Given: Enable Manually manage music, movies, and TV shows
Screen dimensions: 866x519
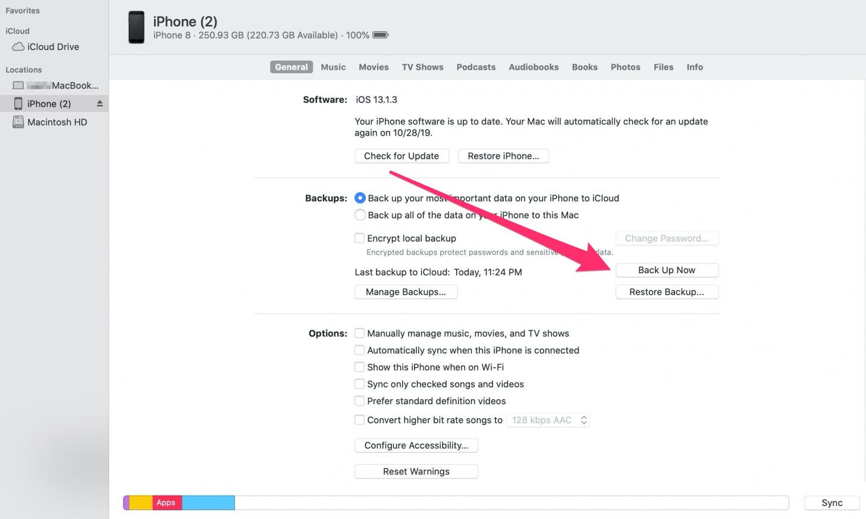Looking at the screenshot, I should [359, 333].
